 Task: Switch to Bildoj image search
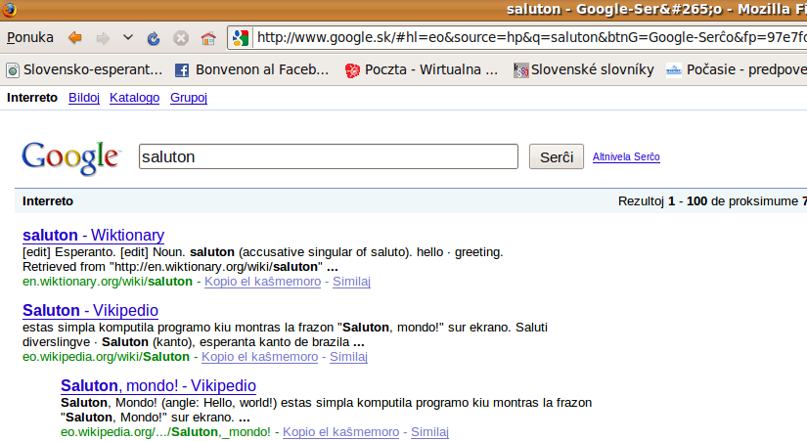pos(84,97)
